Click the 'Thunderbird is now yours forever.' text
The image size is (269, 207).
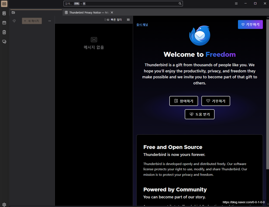[x=174, y=154]
